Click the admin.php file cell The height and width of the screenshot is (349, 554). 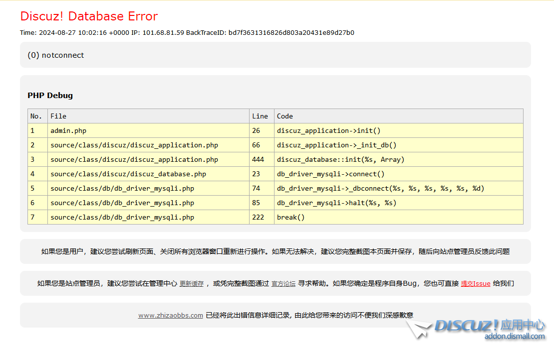click(x=68, y=130)
